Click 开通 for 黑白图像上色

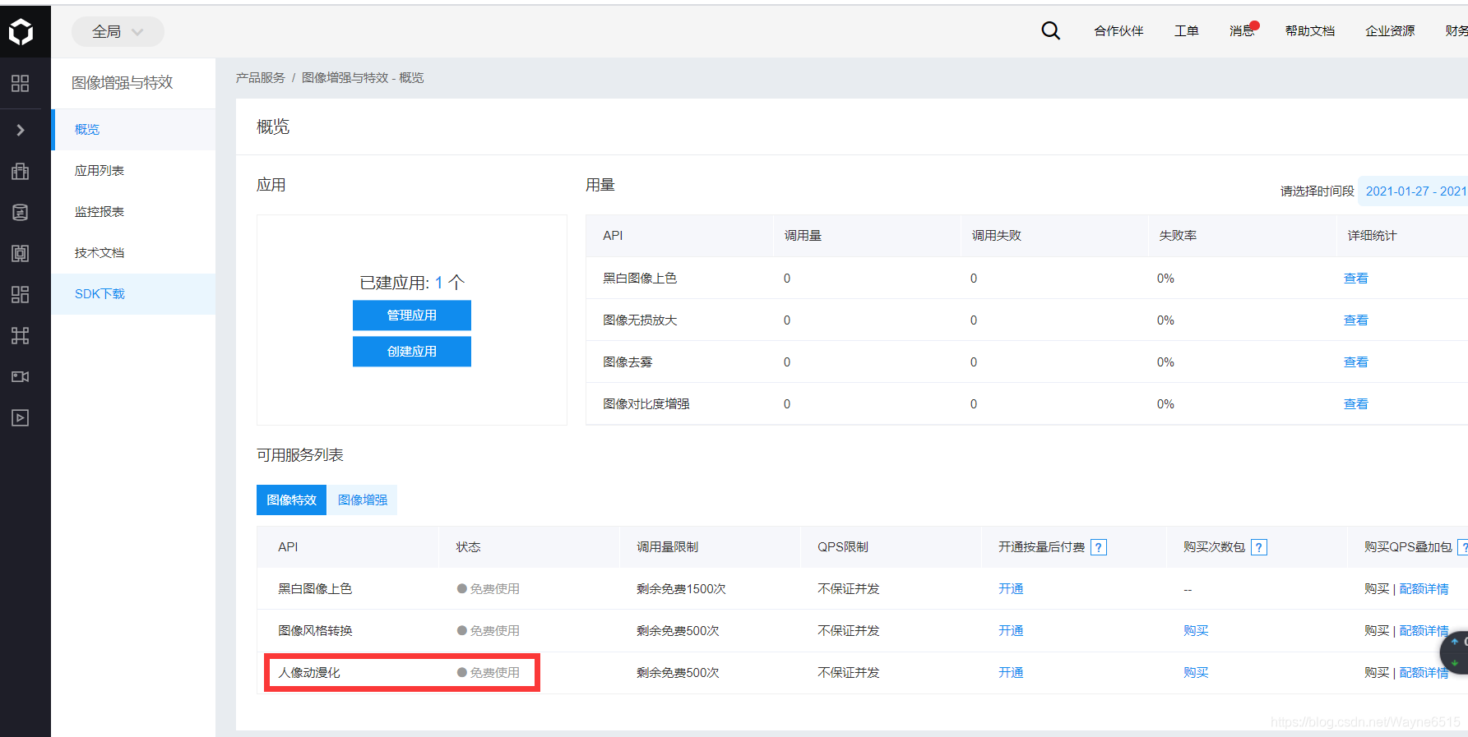pos(1011,589)
